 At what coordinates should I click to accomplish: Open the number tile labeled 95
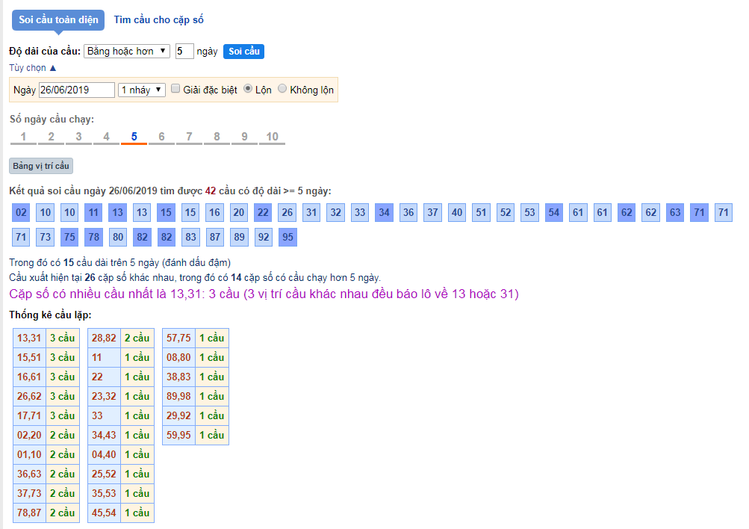pyautogui.click(x=288, y=238)
